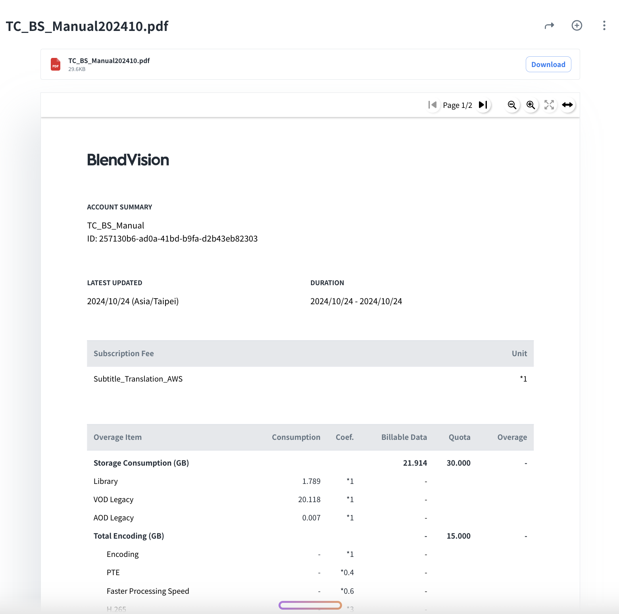
Task: Click the account ID text under TC_BS_Manual
Action: 172,239
